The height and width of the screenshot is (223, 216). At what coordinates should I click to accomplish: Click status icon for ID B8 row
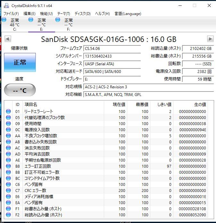coord(8,166)
